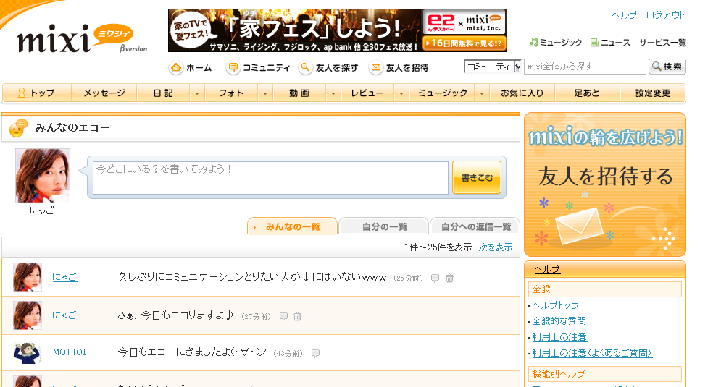Viewport: 721px width, 387px height.
Task: Open the 全般的な質問 help link
Action: coord(559,321)
